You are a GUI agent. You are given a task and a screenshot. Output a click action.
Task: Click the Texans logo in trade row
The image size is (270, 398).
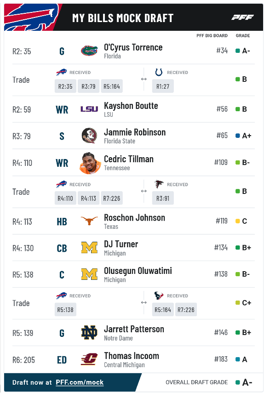pyautogui.click(x=159, y=296)
